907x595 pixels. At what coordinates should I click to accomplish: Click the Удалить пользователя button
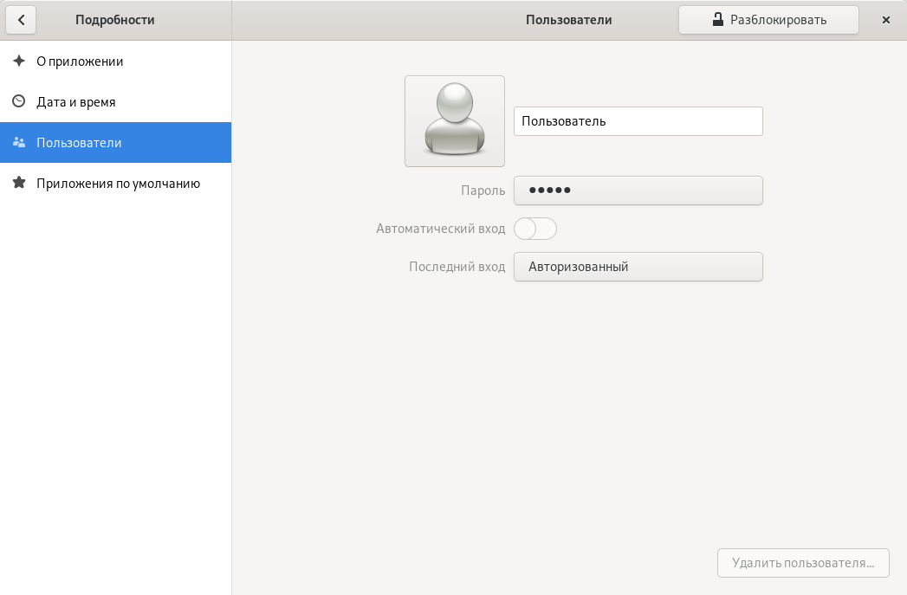(x=803, y=563)
